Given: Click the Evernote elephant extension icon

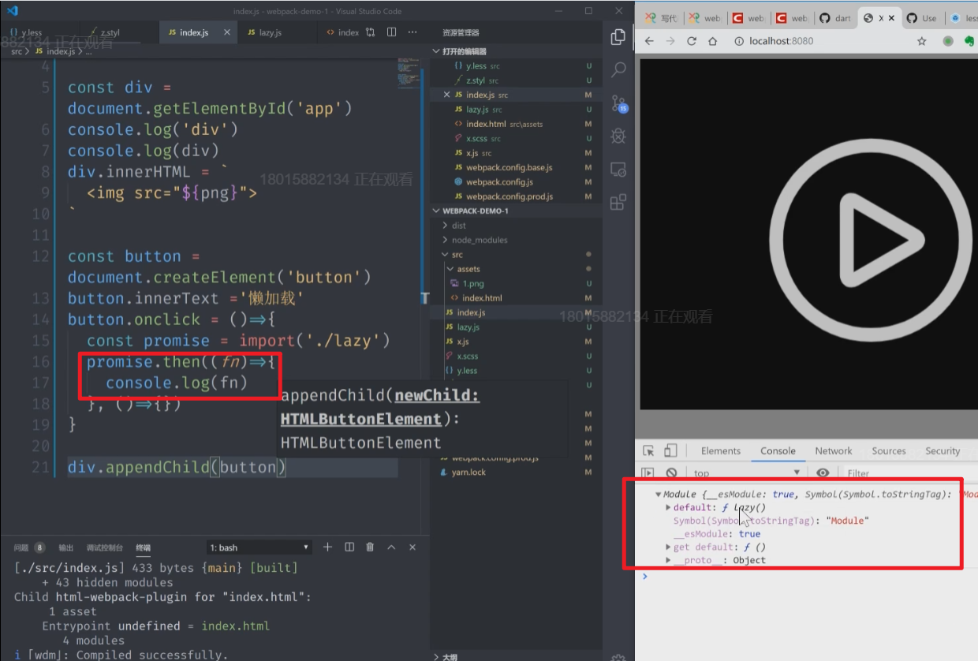Looking at the screenshot, I should click(969, 41).
